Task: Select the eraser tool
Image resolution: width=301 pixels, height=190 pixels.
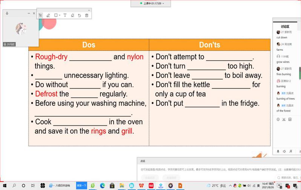Action: point(72,15)
